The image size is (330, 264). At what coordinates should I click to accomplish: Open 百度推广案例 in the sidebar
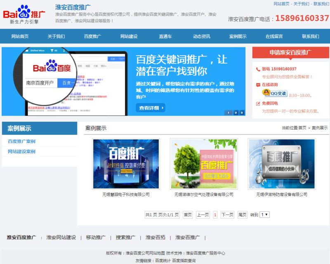point(21,141)
